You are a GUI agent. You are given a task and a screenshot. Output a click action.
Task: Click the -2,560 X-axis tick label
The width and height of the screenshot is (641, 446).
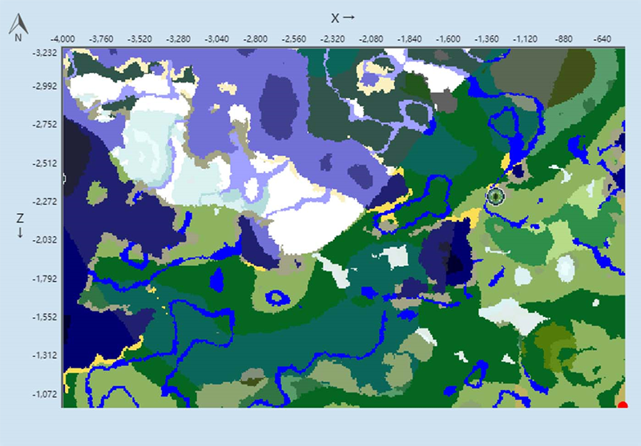294,39
